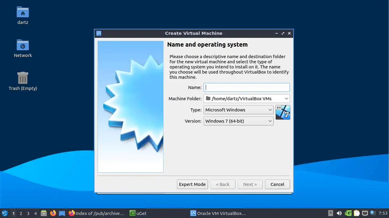Expand the Type dropdown showing Microsoft Windows
Viewport: 389px width, 218px height.
239,110
